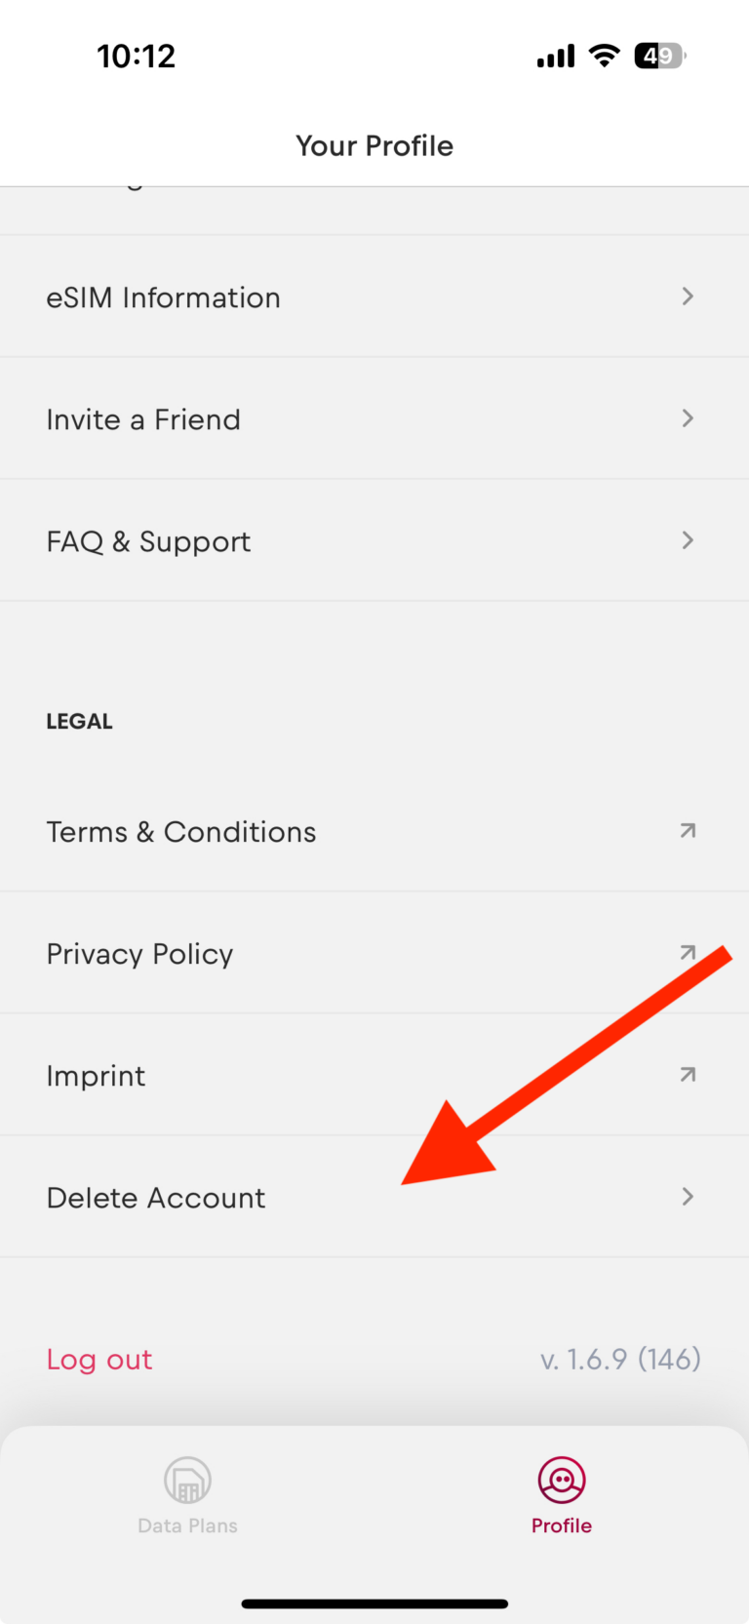Open FAQ & Support via its chevron
This screenshot has width=749, height=1624.
tap(688, 540)
